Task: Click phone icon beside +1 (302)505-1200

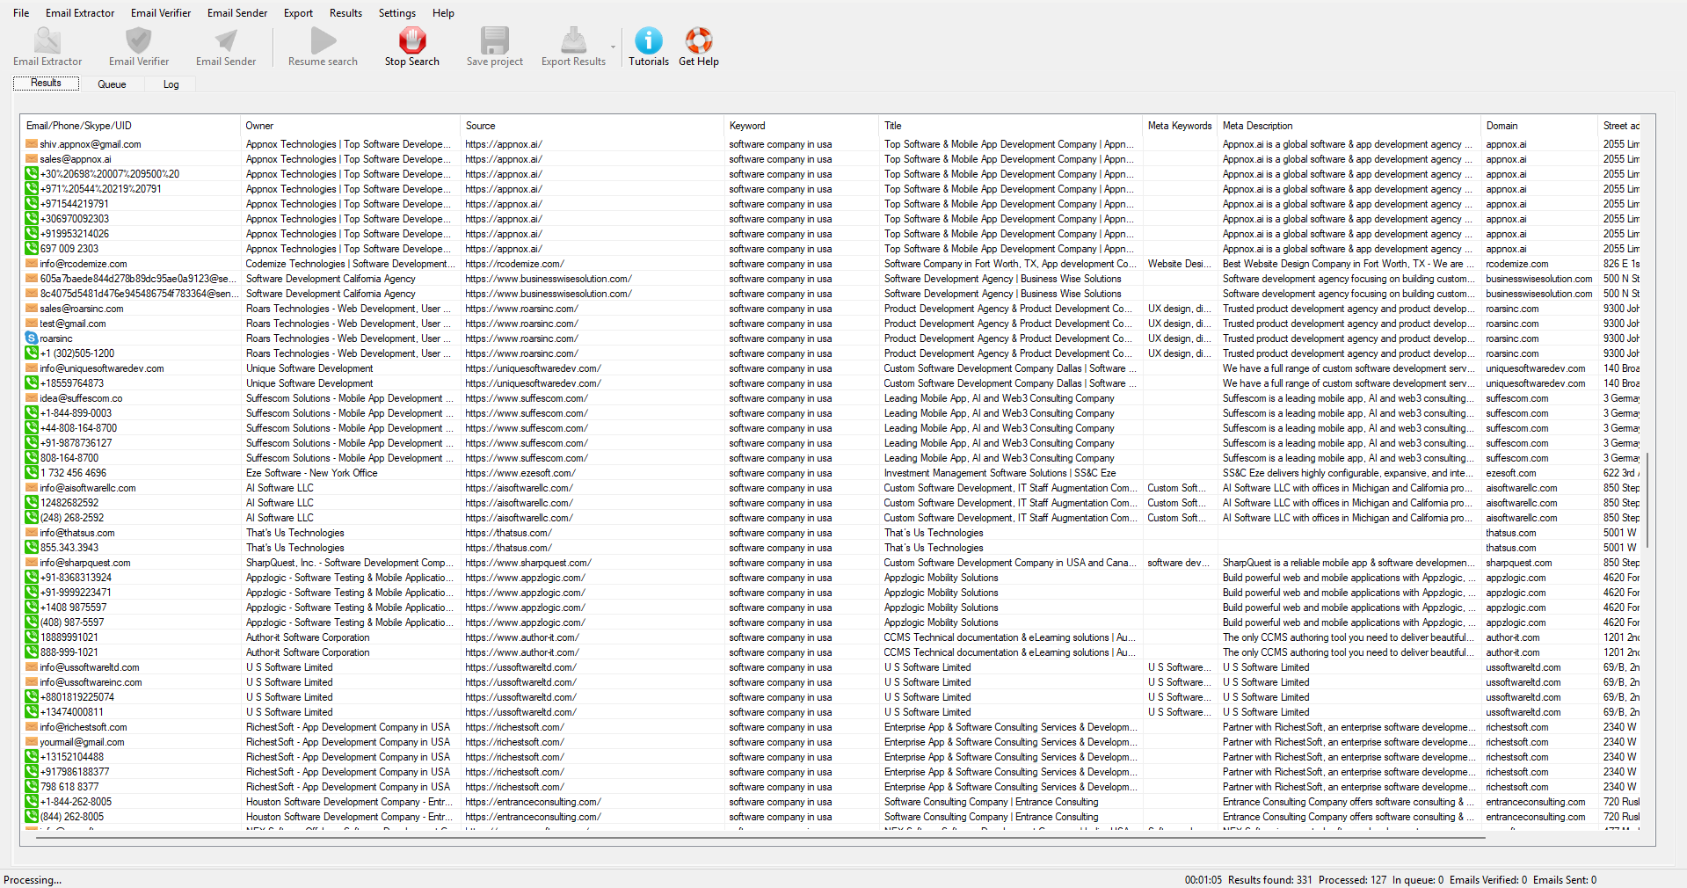Action: pos(31,353)
